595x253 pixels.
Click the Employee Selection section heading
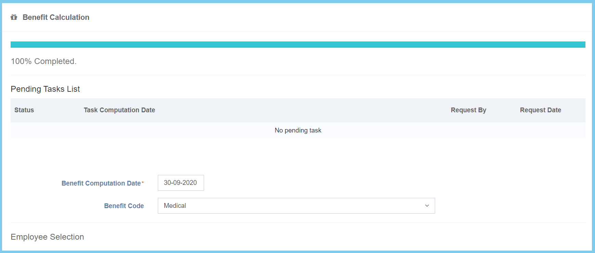[47, 237]
